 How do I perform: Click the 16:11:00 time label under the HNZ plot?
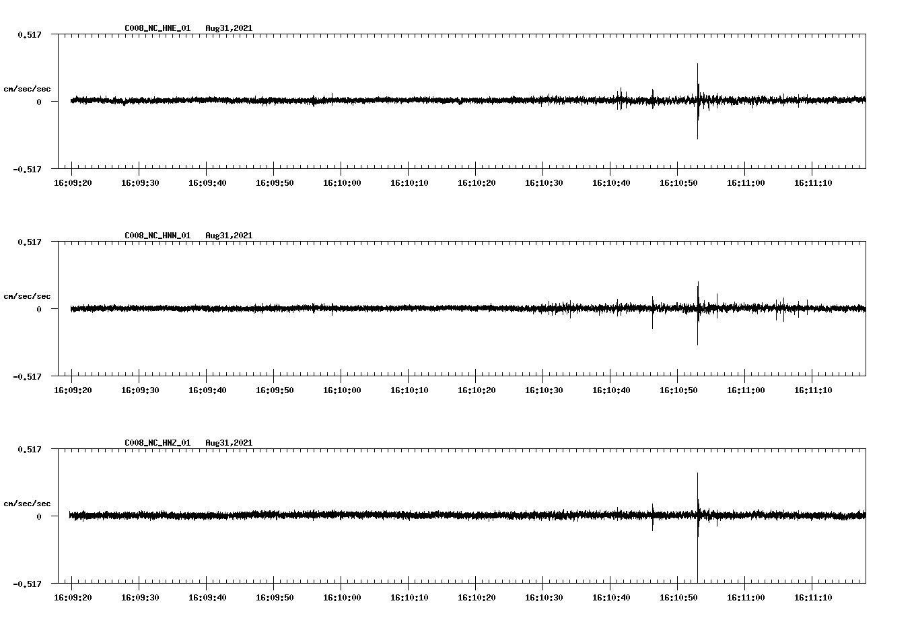(x=746, y=598)
